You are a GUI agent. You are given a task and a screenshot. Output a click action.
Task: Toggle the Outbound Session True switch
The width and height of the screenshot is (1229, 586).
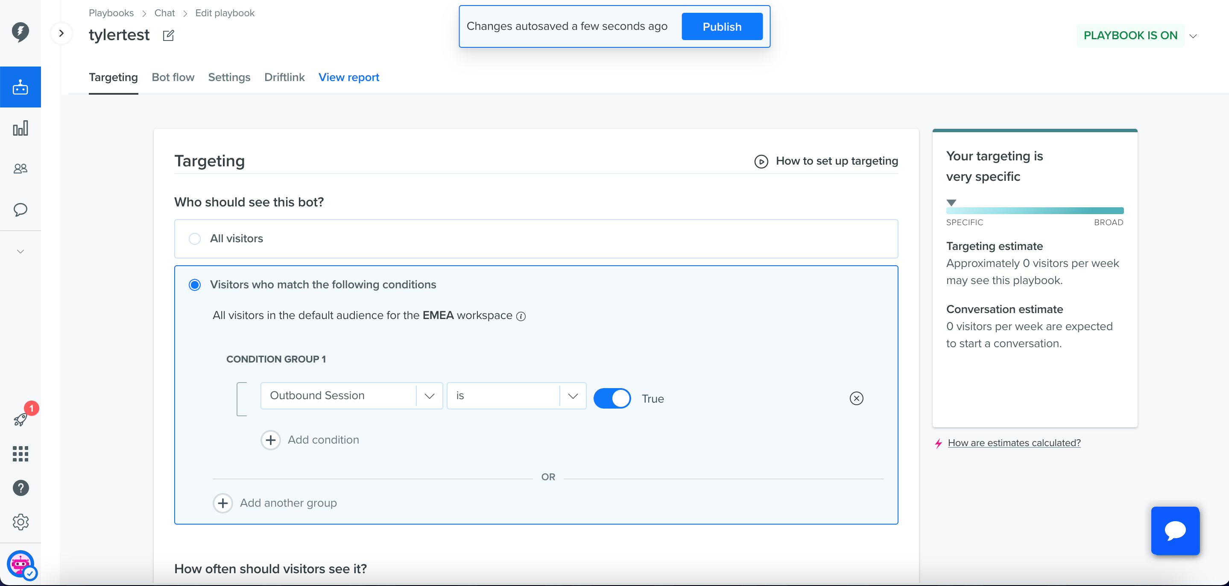click(x=612, y=398)
